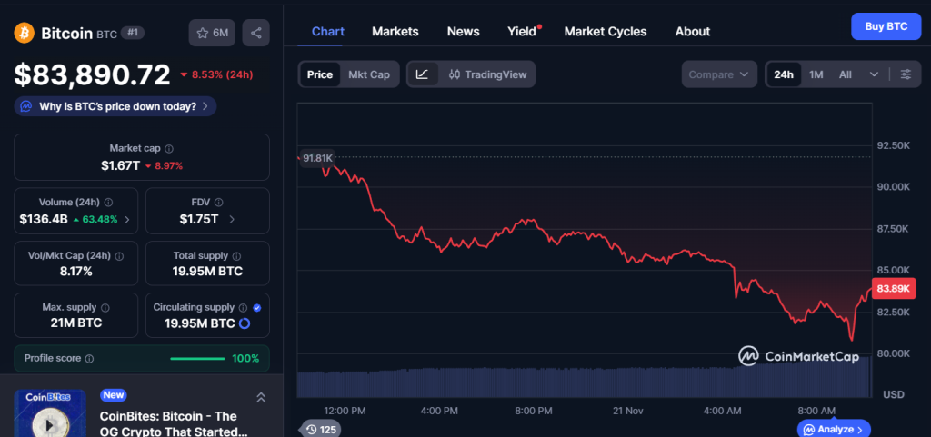Click the Profile score progress bar
The image size is (931, 437).
[x=197, y=359]
